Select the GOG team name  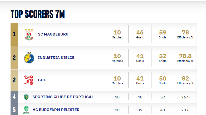(x=42, y=80)
